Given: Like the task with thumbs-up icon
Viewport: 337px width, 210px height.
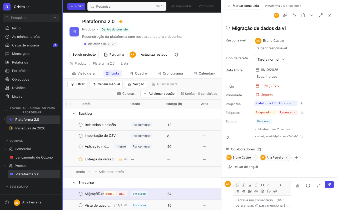Looking at the screenshot, I should tap(294, 15).
